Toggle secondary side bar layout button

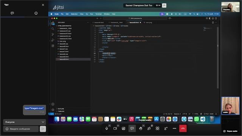tap(216, 19)
